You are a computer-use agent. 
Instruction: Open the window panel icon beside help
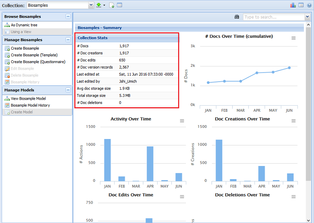tap(301, 5)
